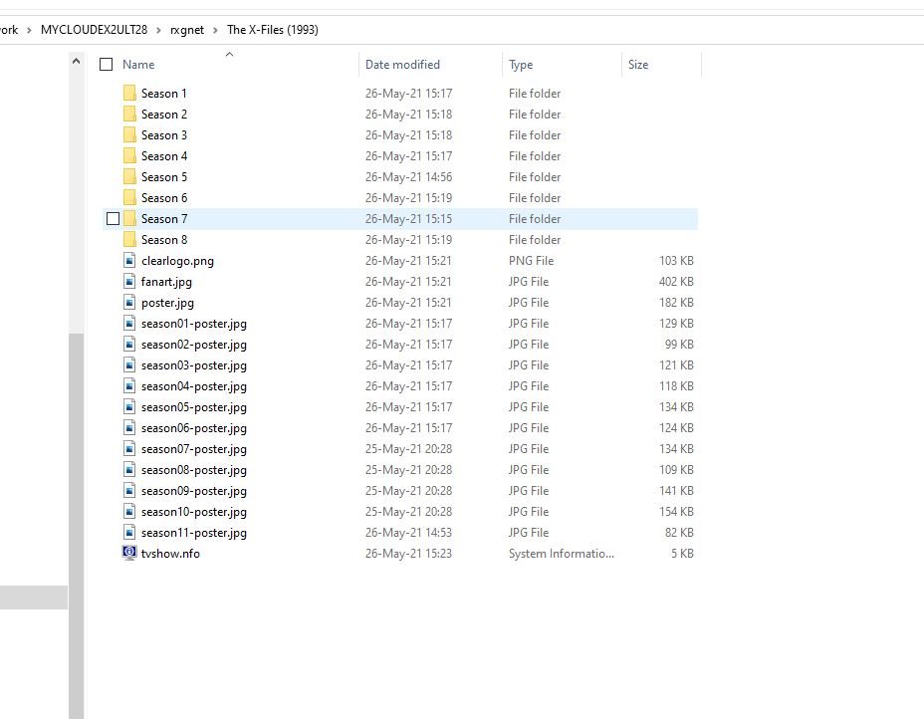924x719 pixels.
Task: Expand the breadcrumb chevron after MYCLOUDEX2ULT28
Action: pyautogui.click(x=158, y=30)
